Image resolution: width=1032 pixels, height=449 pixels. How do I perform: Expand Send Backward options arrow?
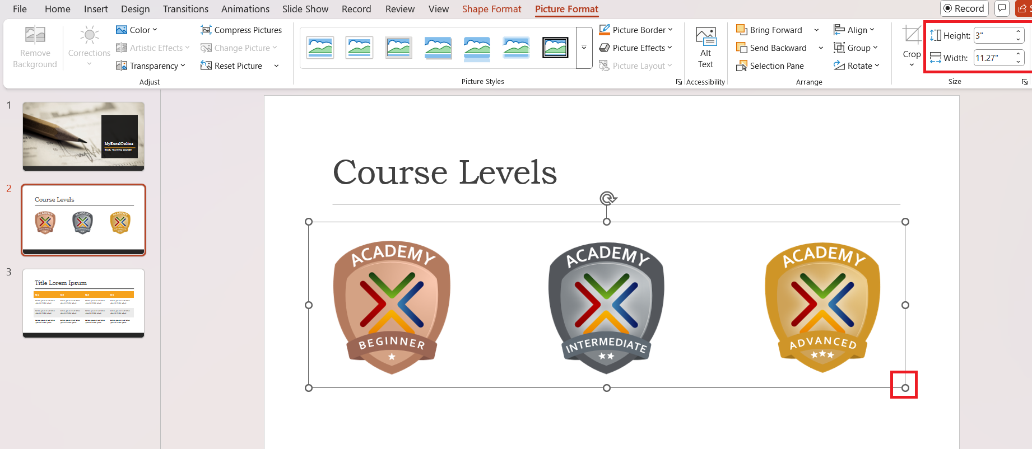(821, 48)
